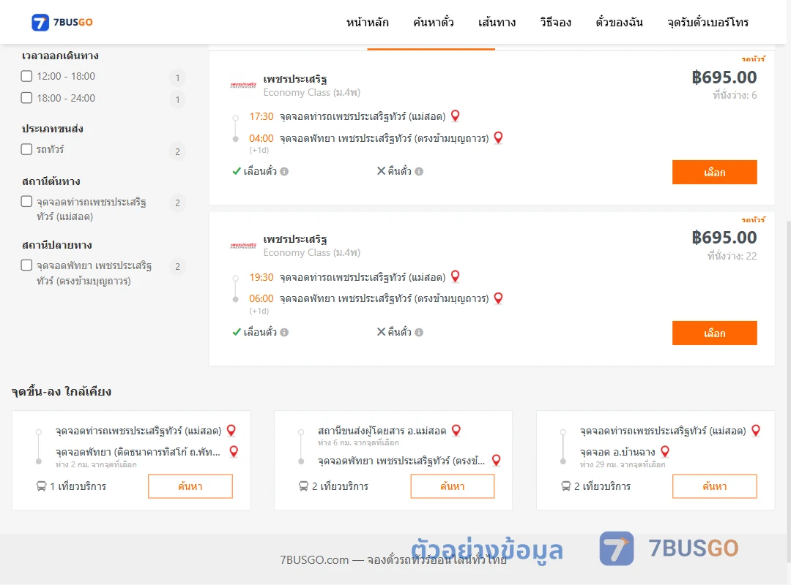Open จุดรับตั๋วเบอร์โทร menu item
Image resolution: width=791 pixels, height=585 pixels.
tap(708, 22)
